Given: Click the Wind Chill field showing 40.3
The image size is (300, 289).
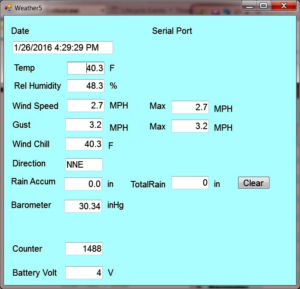Looking at the screenshot, I should click(84, 144).
